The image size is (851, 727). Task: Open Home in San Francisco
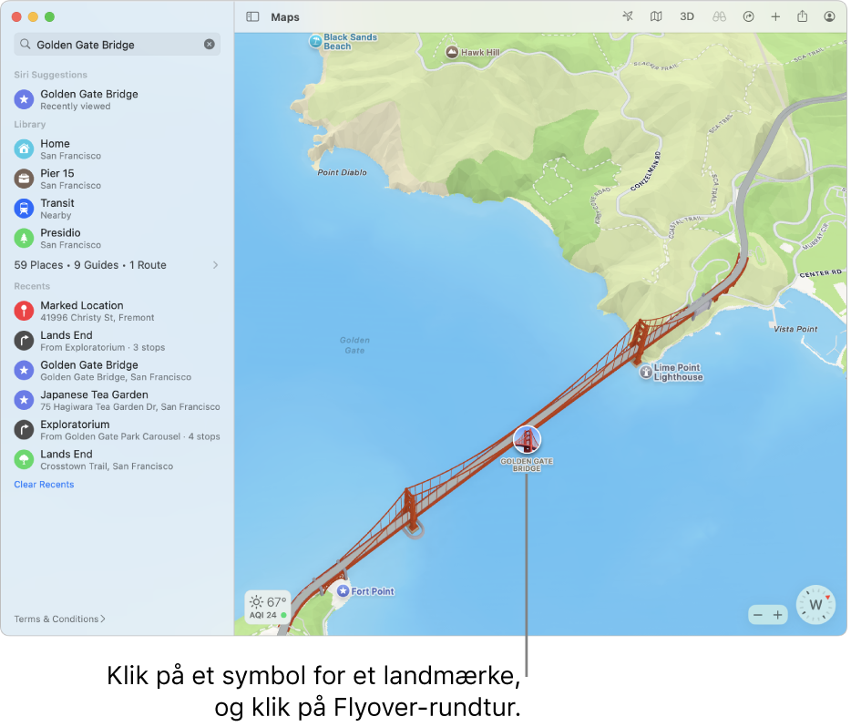(118, 149)
